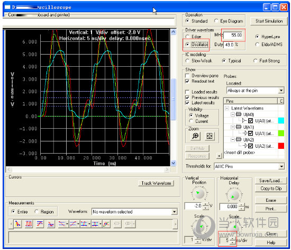Click the measurement toolbar left scroll arrow
Viewport: 291px width, 250px height.
click(11, 224)
